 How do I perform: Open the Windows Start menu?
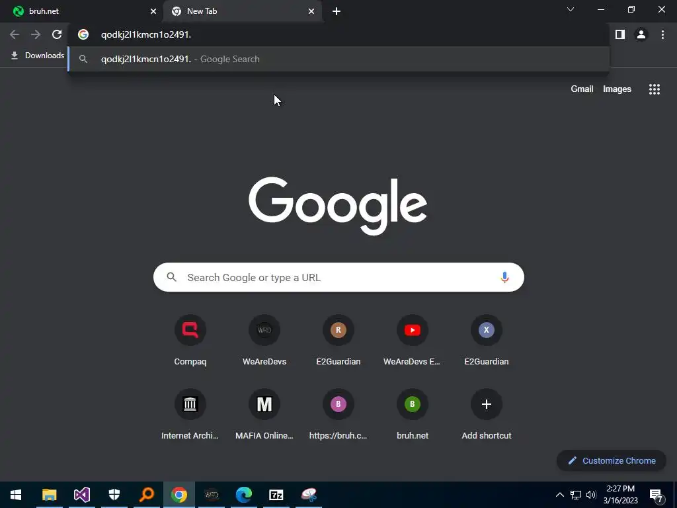tap(16, 495)
